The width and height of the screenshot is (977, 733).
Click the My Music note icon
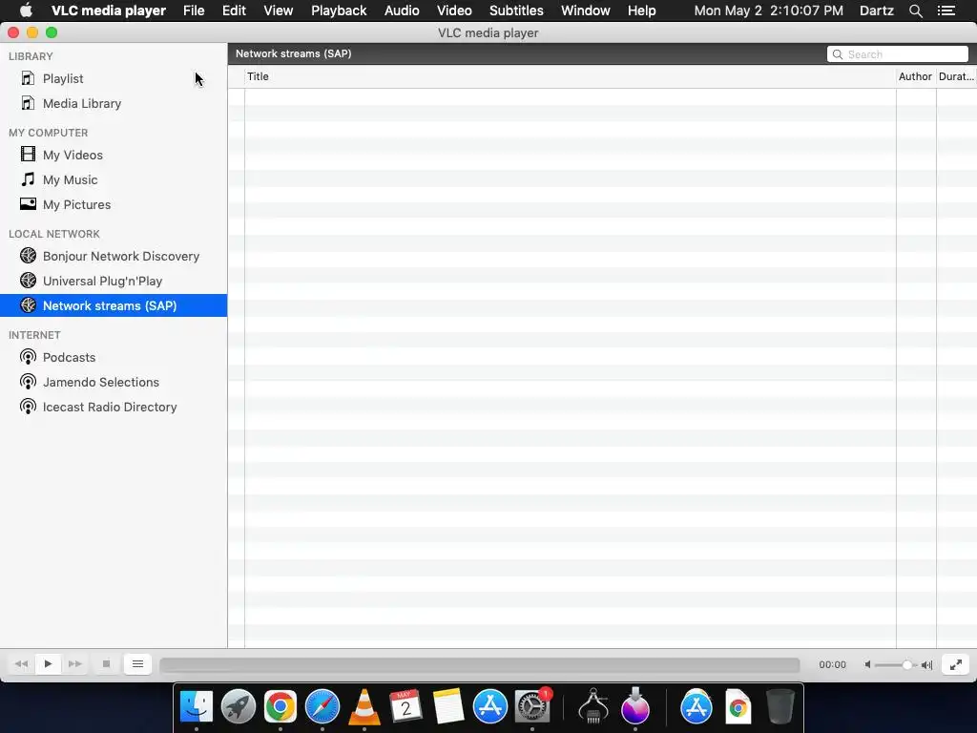point(28,179)
